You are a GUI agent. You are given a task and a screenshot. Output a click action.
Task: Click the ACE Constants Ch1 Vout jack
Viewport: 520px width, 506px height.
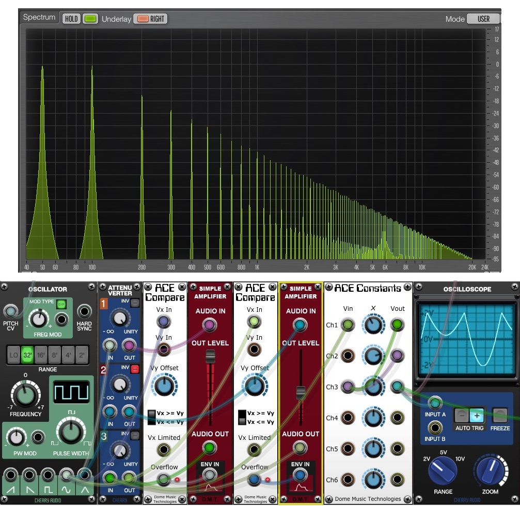pos(397,324)
